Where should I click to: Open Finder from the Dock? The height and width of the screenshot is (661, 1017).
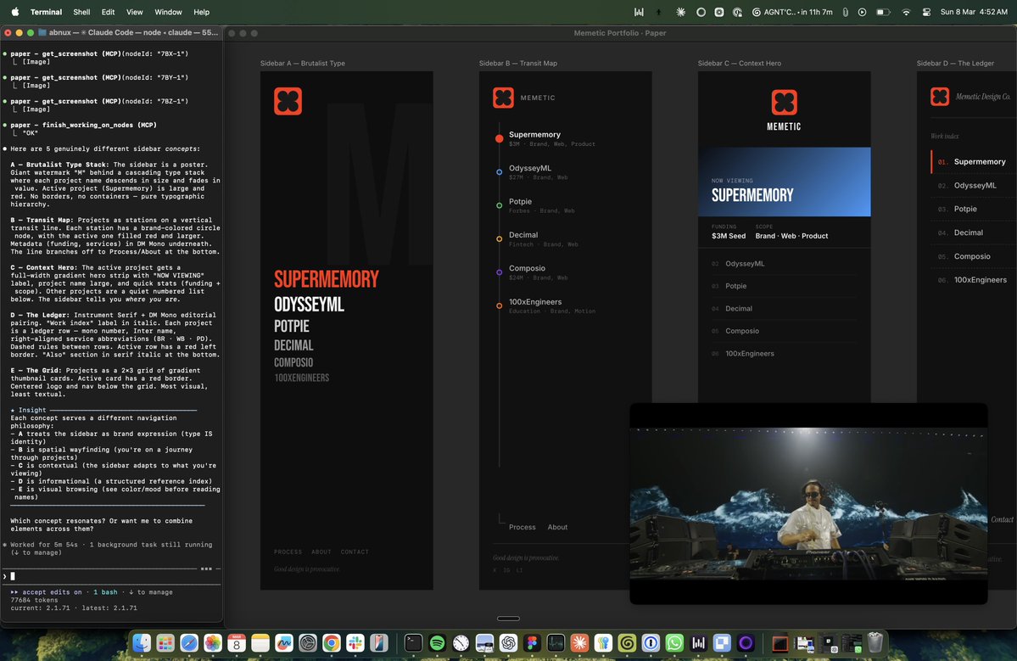tap(142, 643)
